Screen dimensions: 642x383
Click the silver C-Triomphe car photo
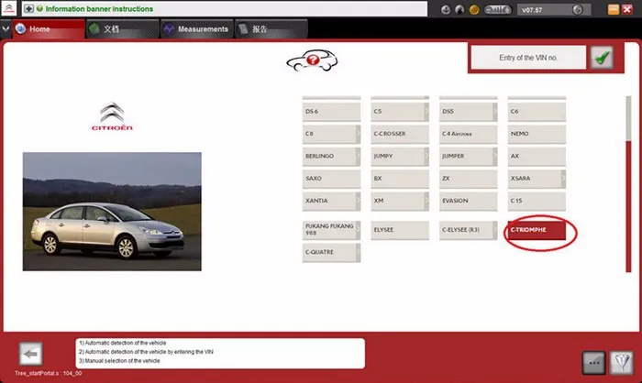pyautogui.click(x=112, y=212)
